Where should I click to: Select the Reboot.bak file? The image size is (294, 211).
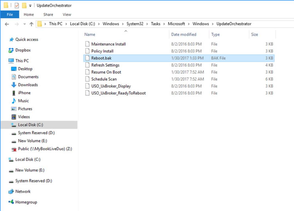(x=179, y=58)
